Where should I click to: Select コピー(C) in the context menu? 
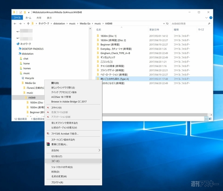click(55, 161)
